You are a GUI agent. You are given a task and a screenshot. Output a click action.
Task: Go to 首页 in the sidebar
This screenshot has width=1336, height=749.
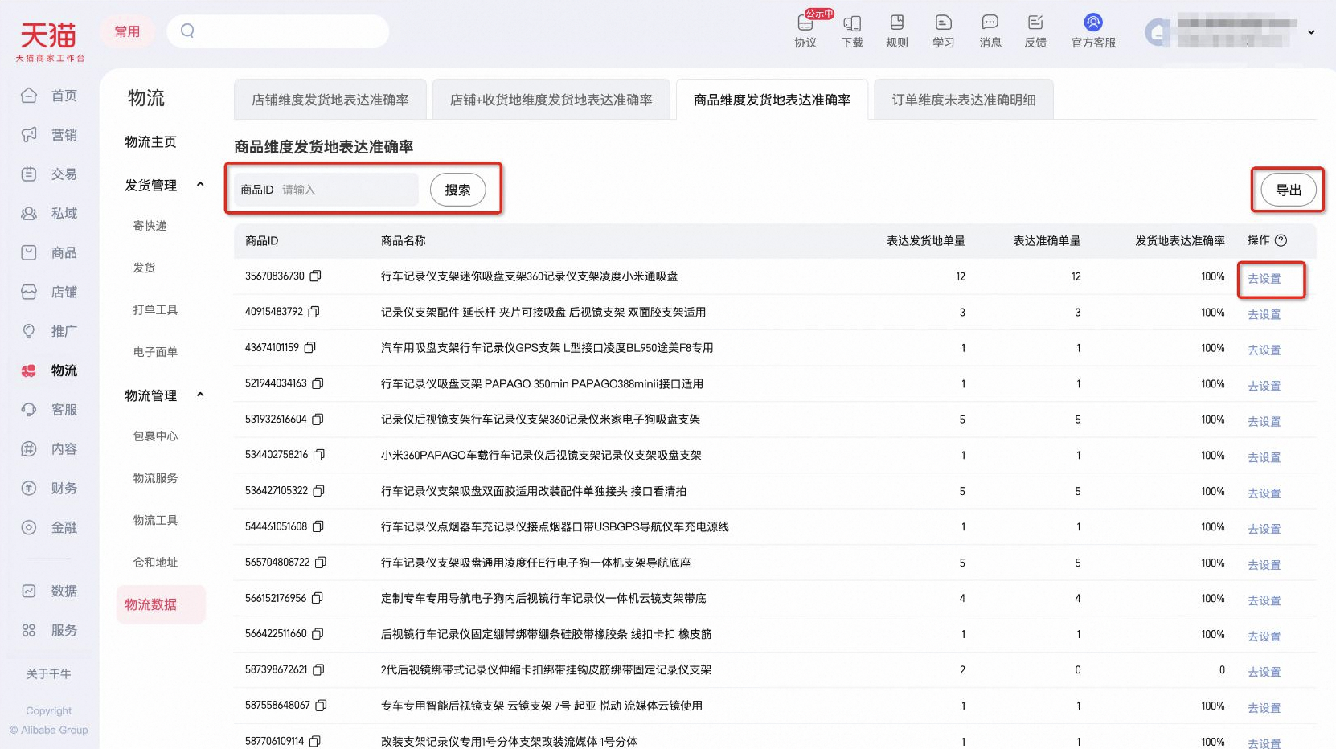click(x=50, y=96)
